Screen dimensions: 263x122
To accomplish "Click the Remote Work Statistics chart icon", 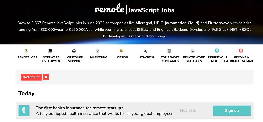I will point(193,51).
